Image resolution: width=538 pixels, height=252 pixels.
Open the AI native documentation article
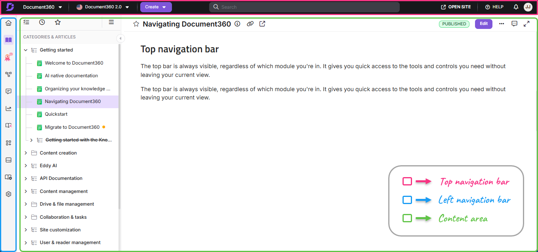[71, 76]
